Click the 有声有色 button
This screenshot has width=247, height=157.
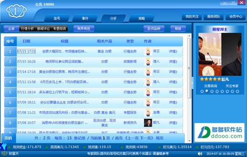pyautogui.click(x=84, y=29)
